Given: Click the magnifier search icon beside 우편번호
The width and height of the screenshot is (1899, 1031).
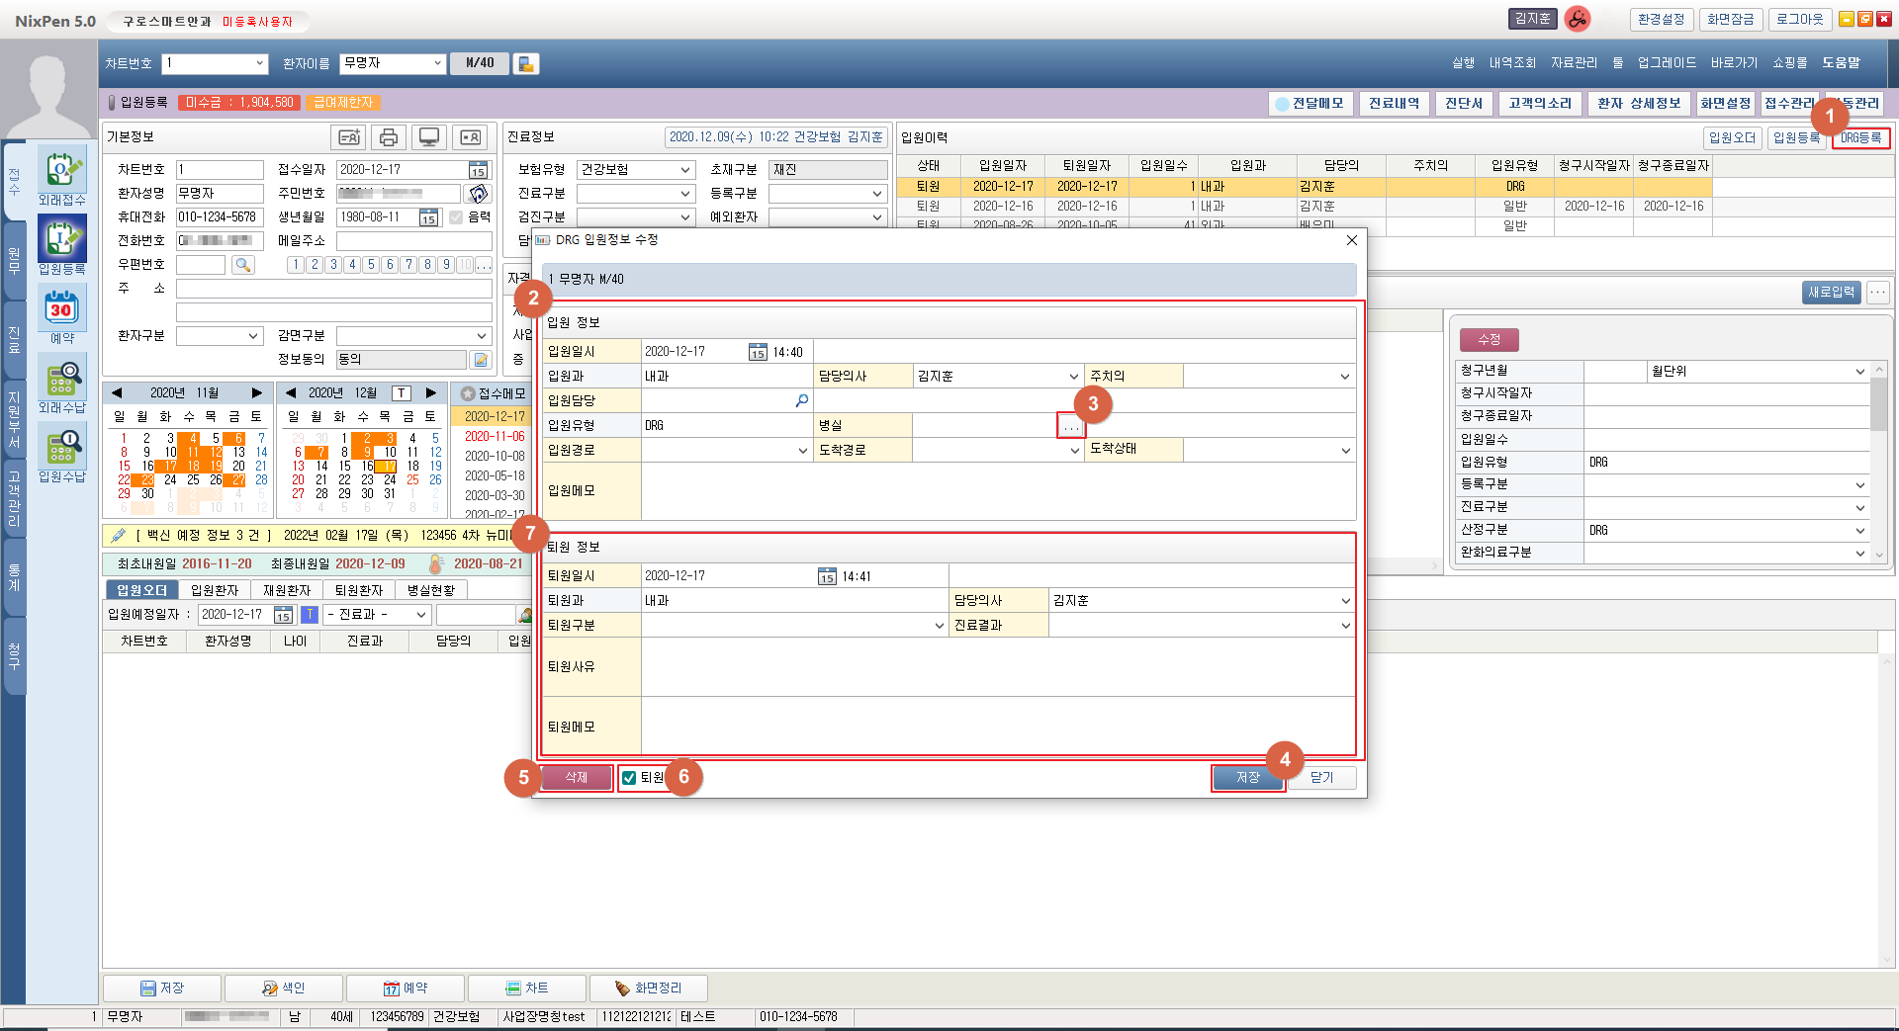Looking at the screenshot, I should (x=242, y=265).
